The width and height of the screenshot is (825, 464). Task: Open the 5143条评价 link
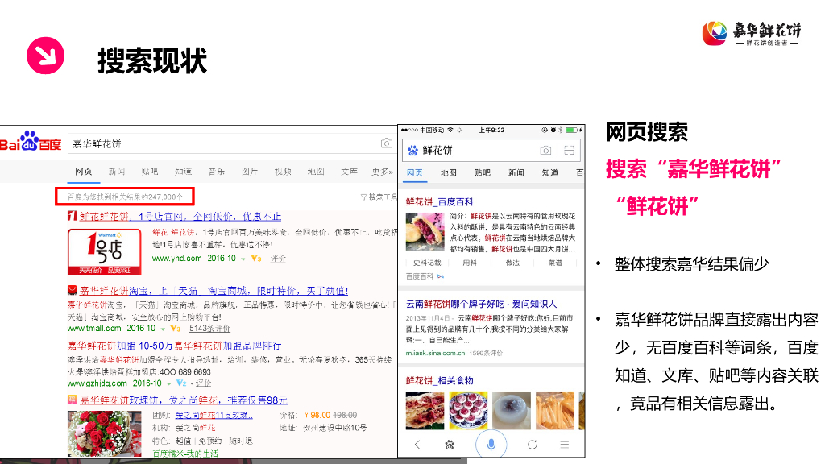[x=210, y=329]
